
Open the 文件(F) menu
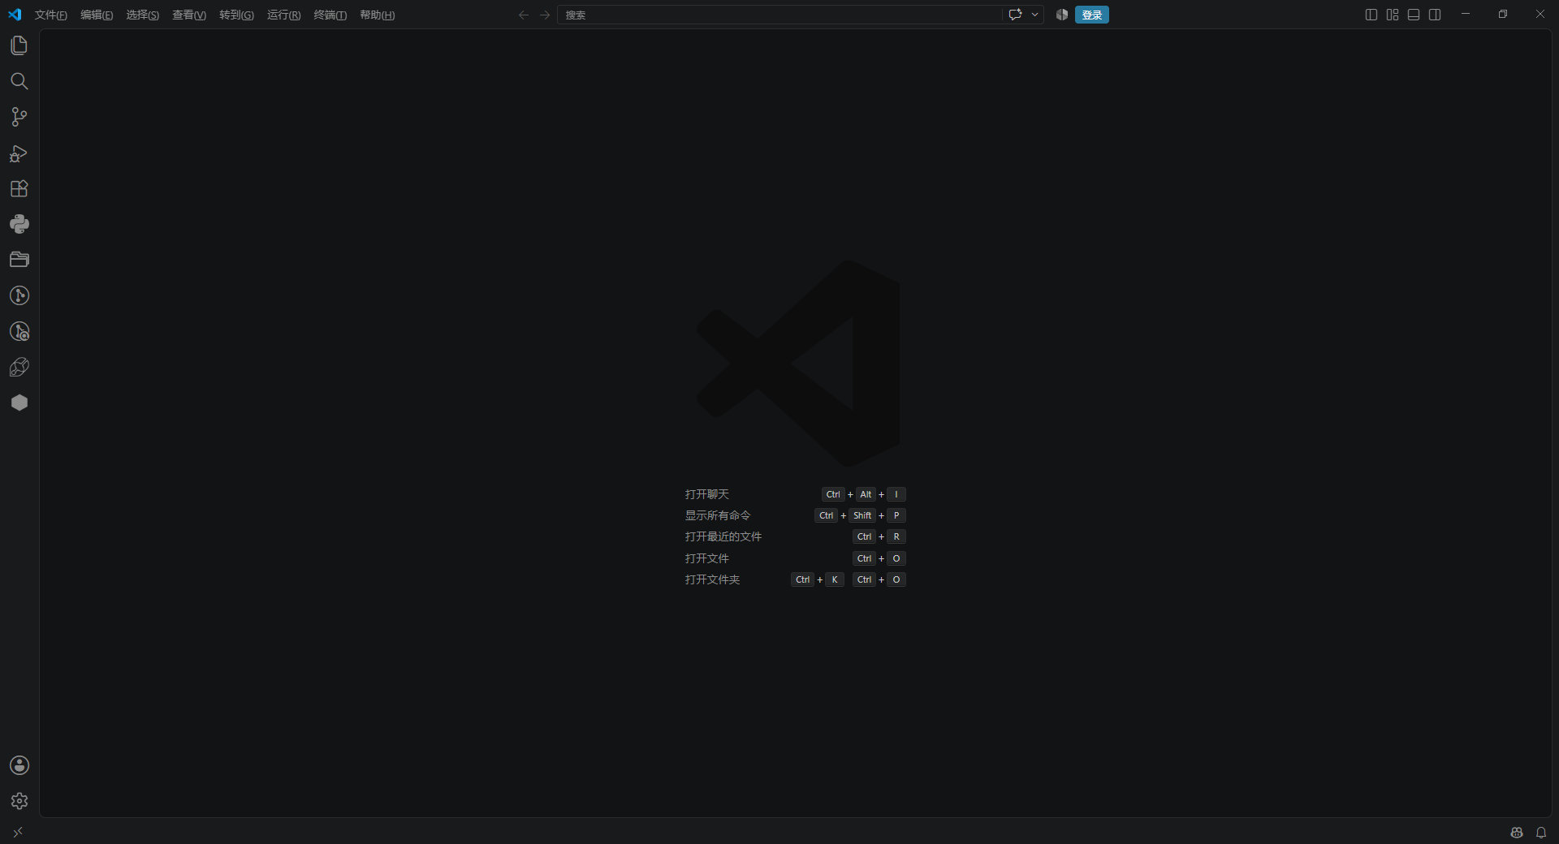click(51, 15)
